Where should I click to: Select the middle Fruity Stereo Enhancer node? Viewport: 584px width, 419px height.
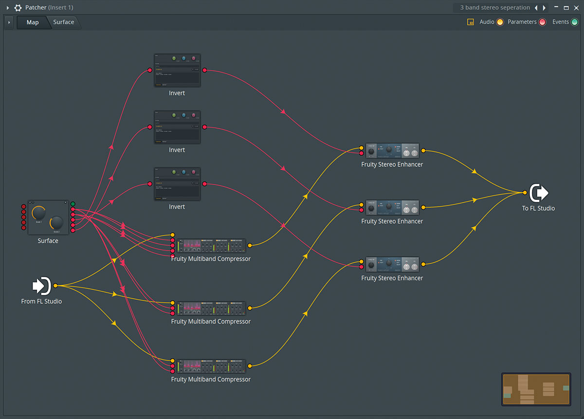[x=392, y=208]
